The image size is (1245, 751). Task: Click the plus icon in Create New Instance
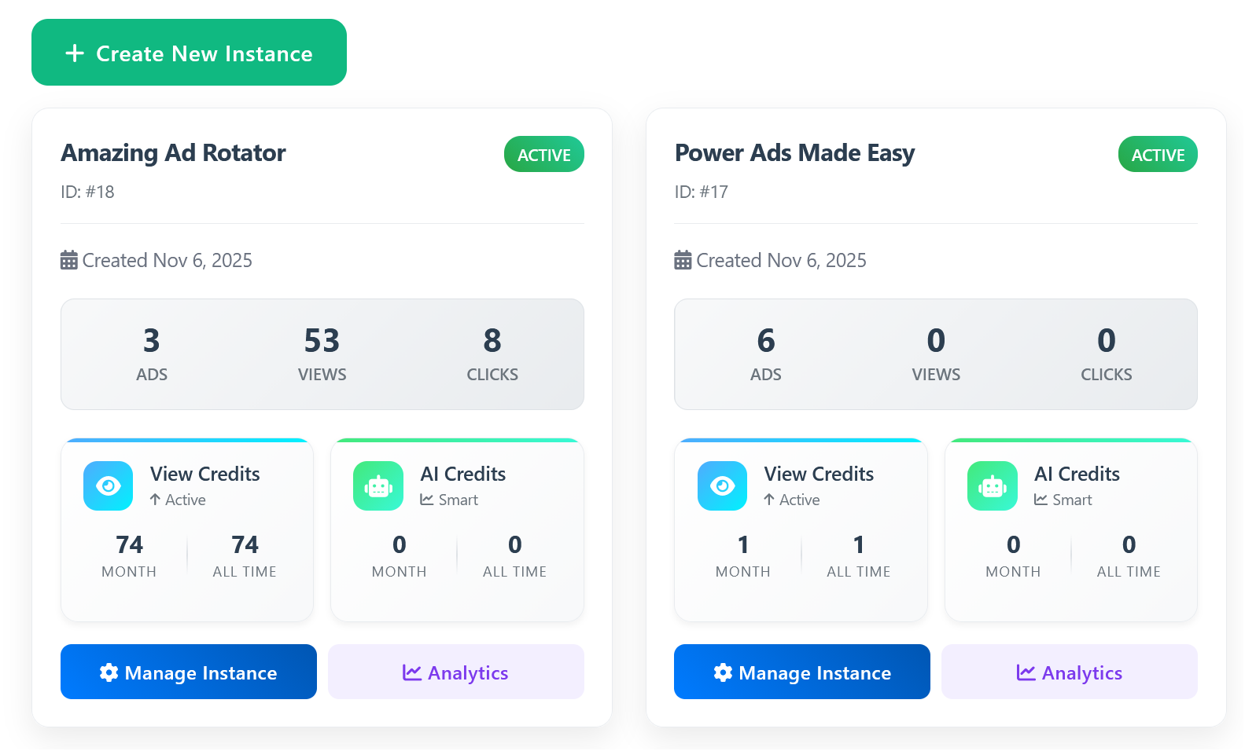click(75, 53)
